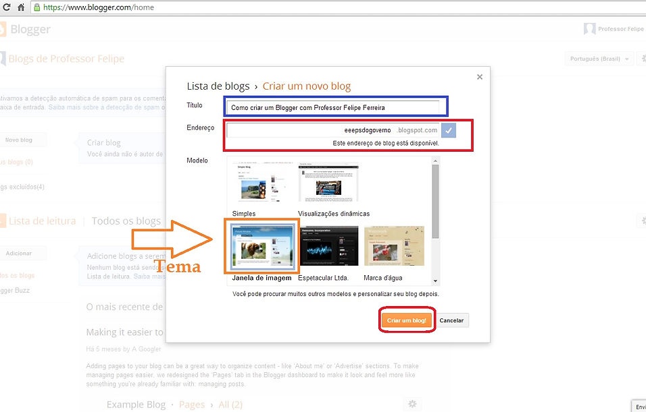Click the Marca d'água template label
The image size is (646, 412).
[383, 278]
